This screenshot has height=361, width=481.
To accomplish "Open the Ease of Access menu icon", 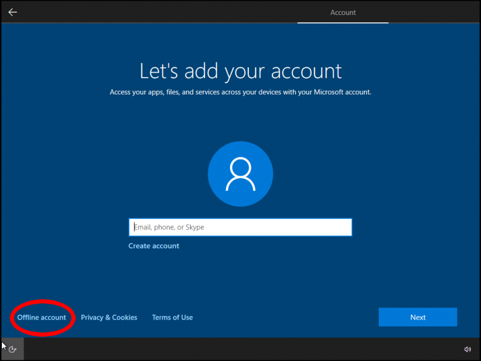I will pyautogui.click(x=12, y=349).
